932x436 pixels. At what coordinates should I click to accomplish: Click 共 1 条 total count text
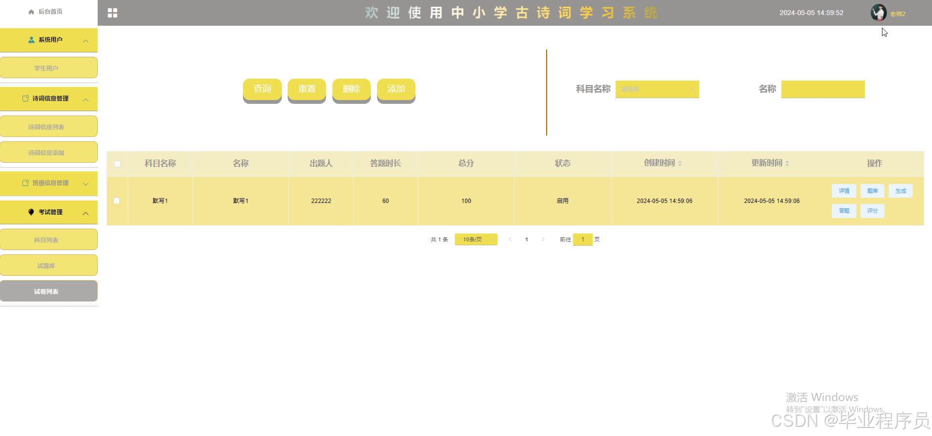click(439, 239)
